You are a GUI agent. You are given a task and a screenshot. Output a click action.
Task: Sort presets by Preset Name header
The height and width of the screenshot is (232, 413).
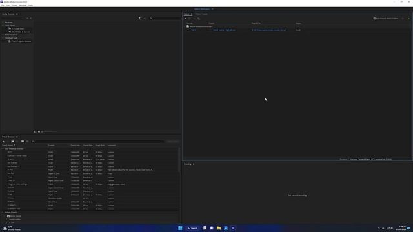click(7, 145)
